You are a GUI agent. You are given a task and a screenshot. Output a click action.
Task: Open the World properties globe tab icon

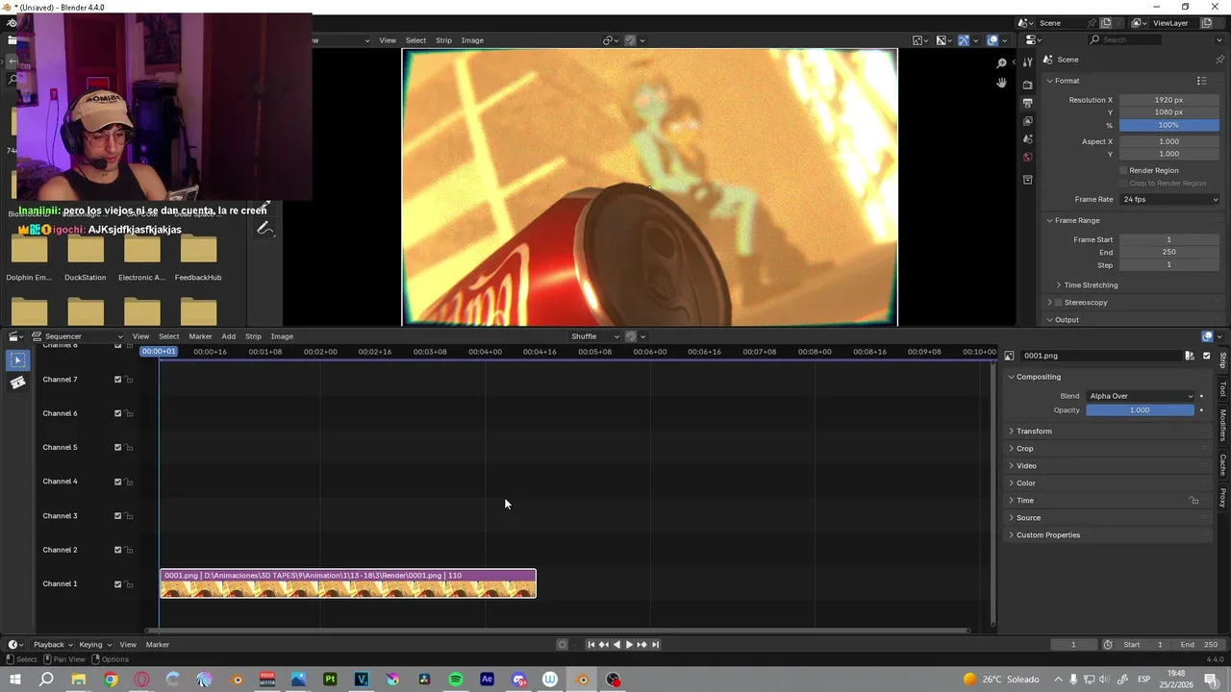[x=1027, y=158]
